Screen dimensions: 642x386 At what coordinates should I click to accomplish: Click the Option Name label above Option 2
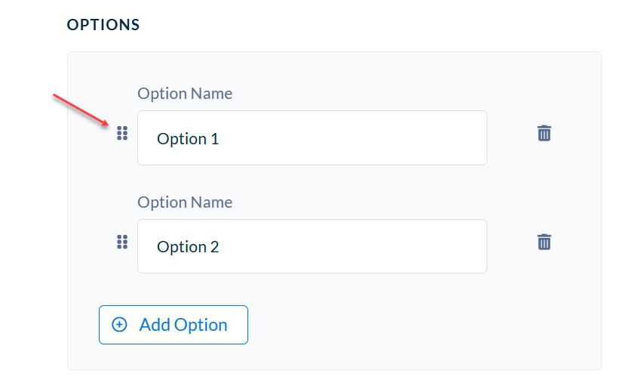click(x=185, y=202)
